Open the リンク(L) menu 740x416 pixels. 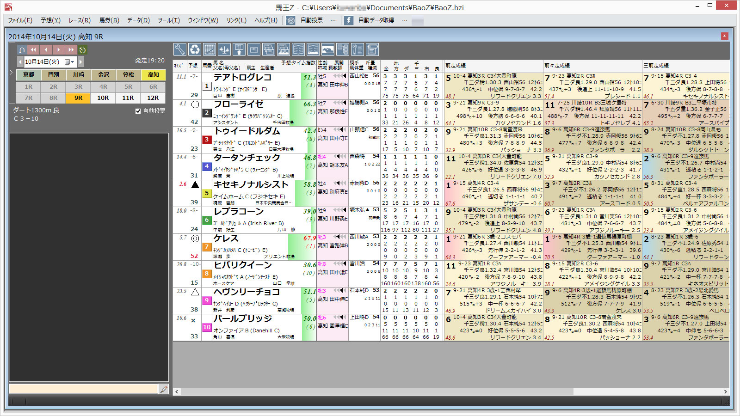236,20
